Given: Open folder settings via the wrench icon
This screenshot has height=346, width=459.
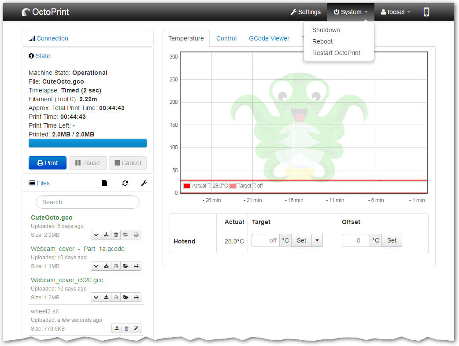Looking at the screenshot, I should 144,183.
